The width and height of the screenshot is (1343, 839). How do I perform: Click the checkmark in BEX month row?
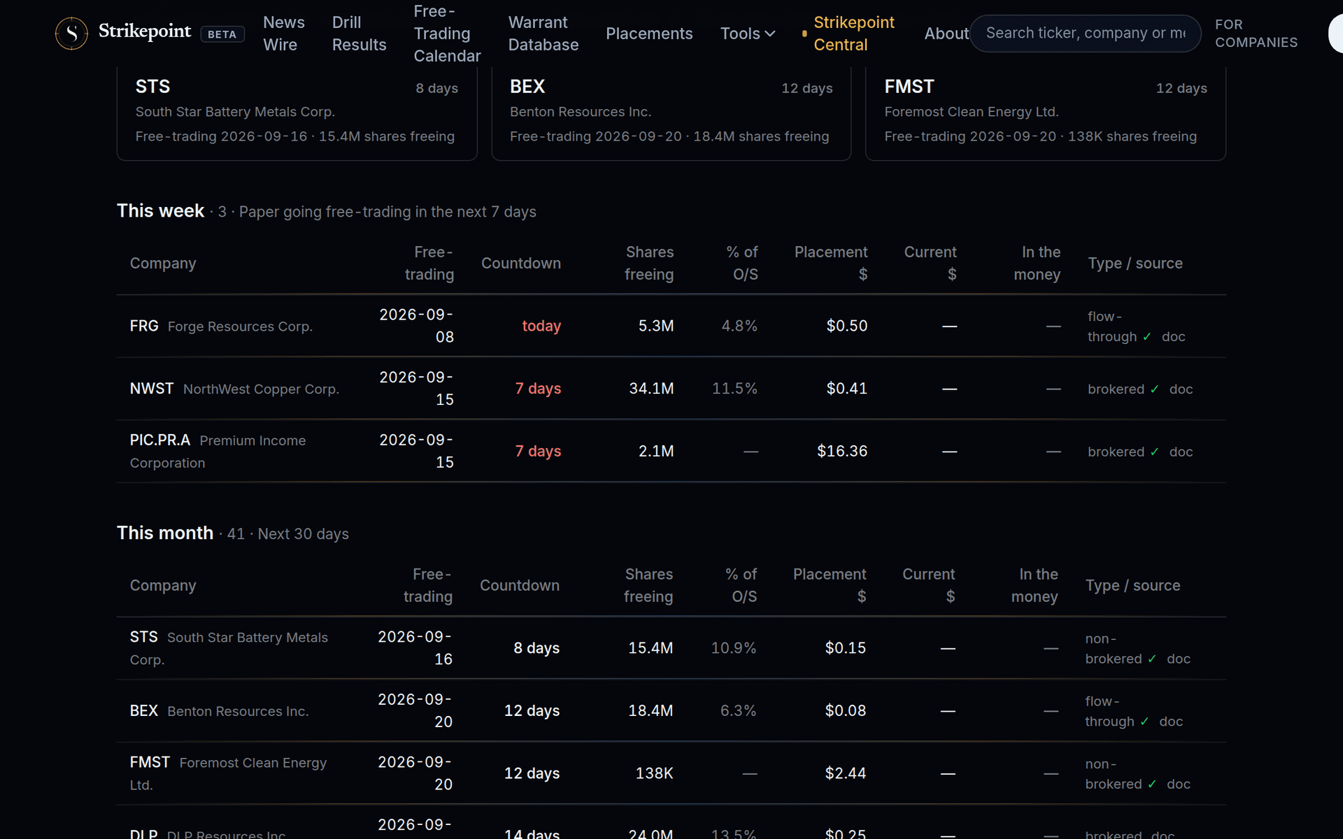coord(1145,722)
